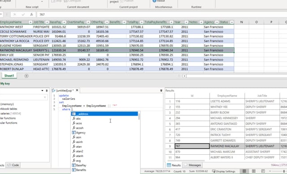Open EmployeeName column filter dropdown
This screenshot has height=174, width=287.
pos(30,22)
